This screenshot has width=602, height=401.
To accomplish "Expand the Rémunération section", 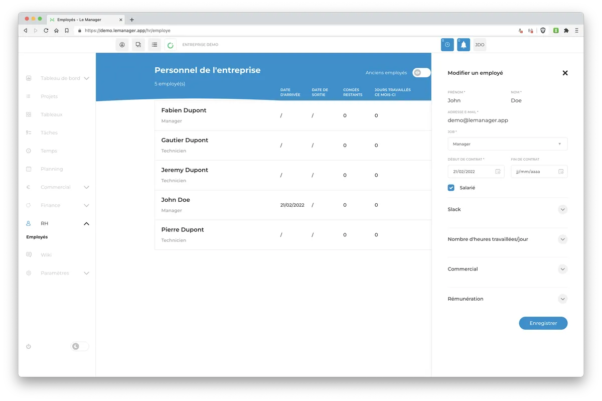I will coord(562,299).
